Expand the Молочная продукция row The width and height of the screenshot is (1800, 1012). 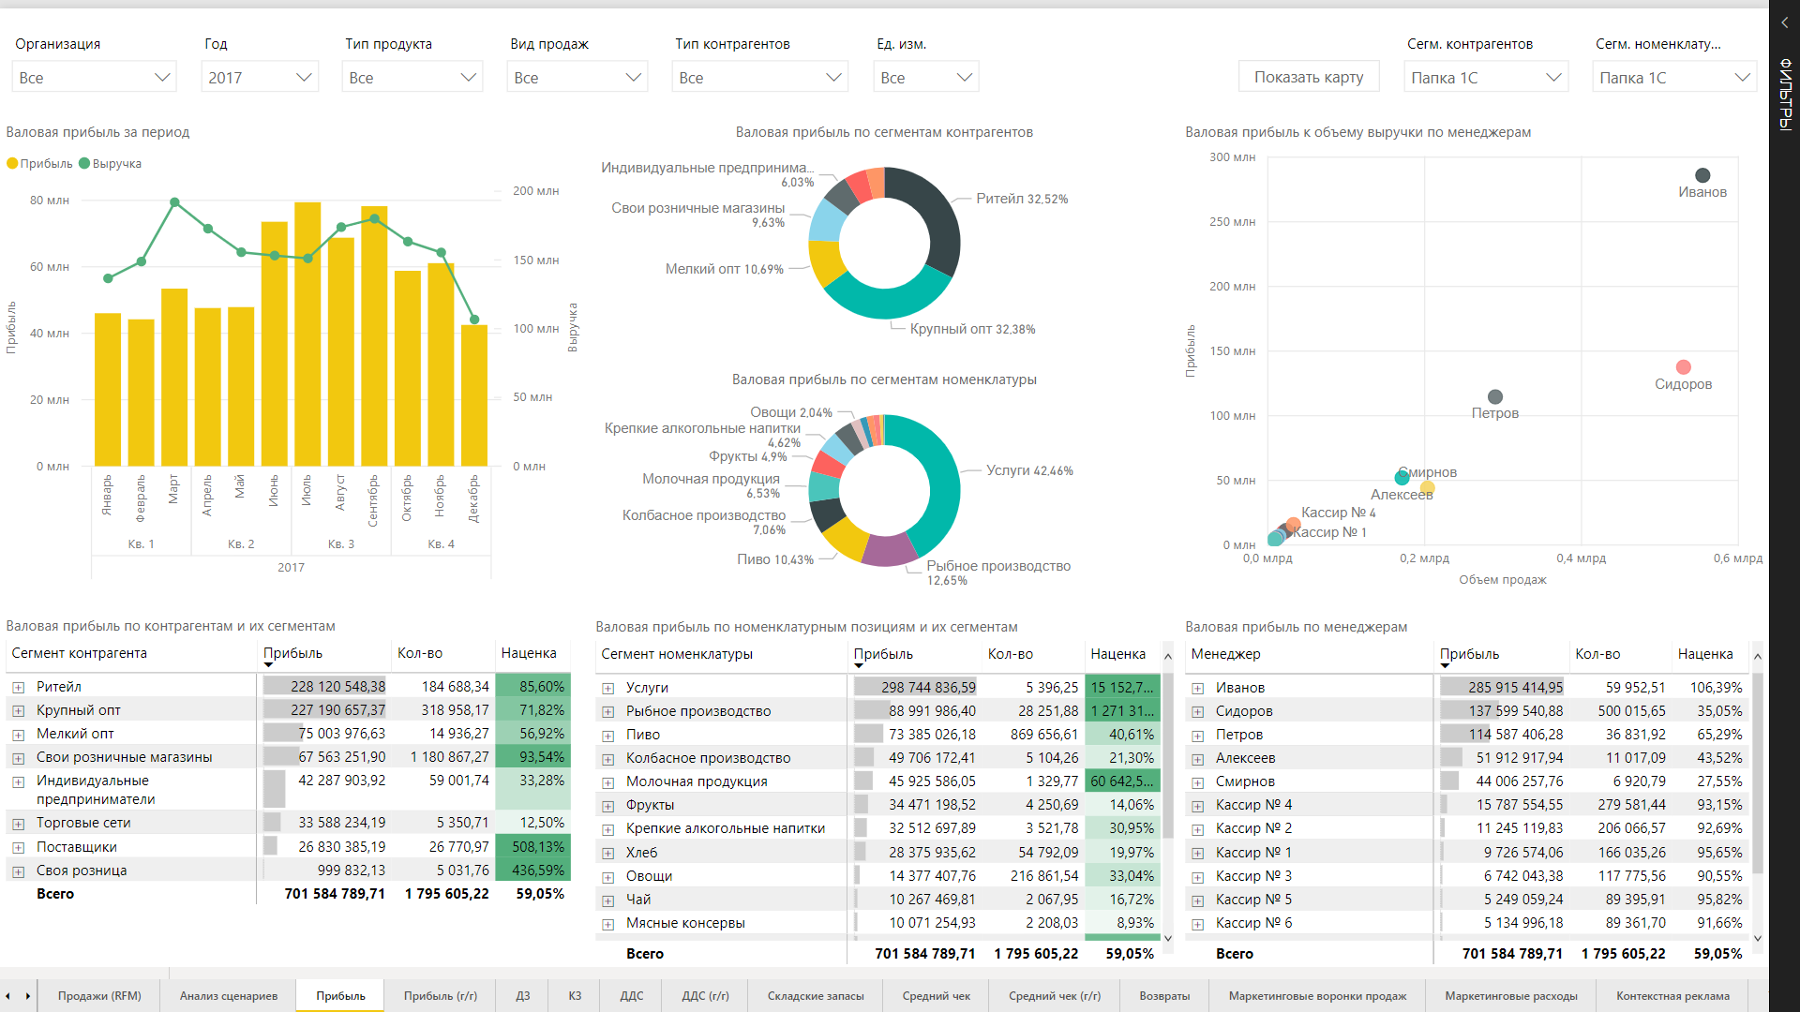607,782
